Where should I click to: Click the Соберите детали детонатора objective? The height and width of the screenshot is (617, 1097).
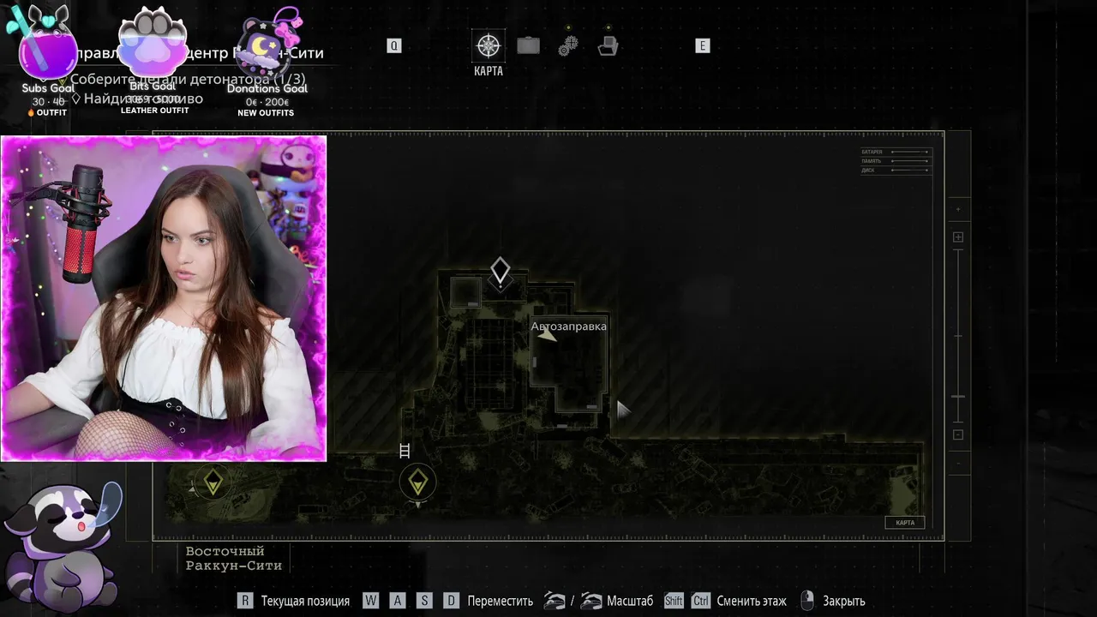[x=188, y=79]
